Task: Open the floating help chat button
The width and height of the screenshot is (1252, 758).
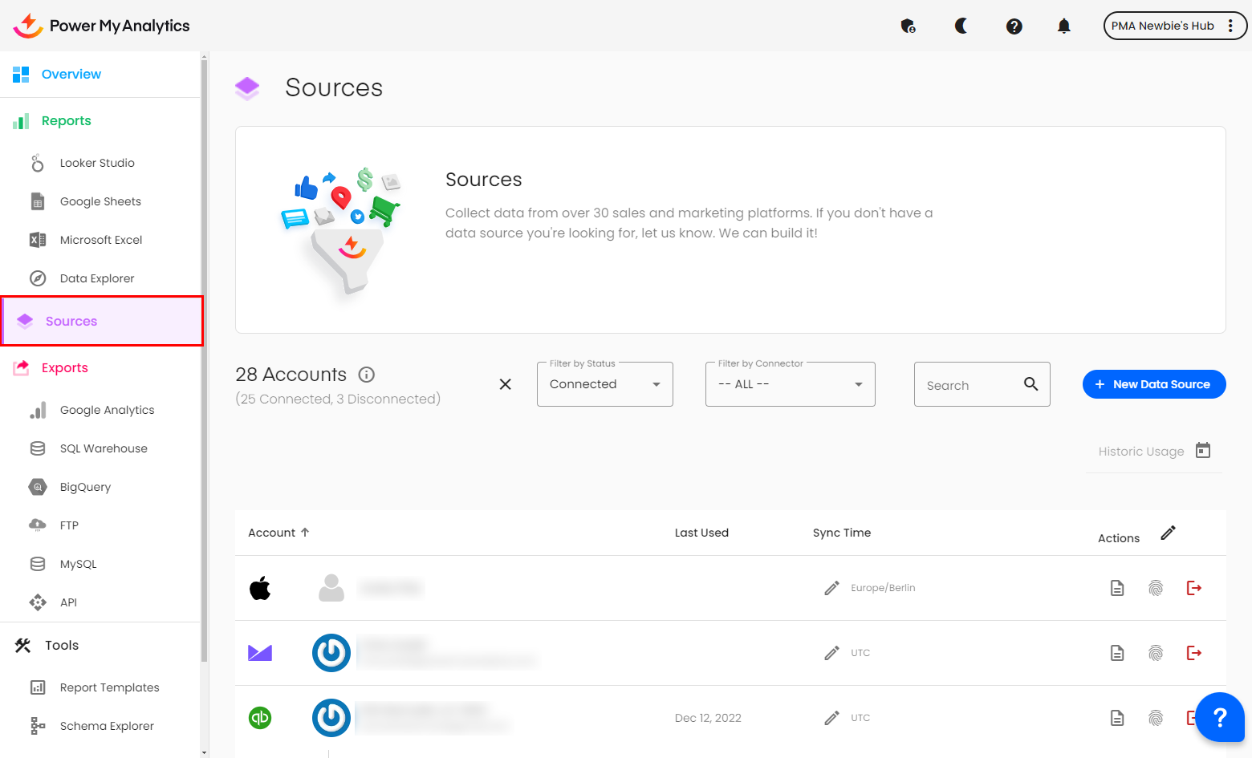Action: pos(1219,717)
